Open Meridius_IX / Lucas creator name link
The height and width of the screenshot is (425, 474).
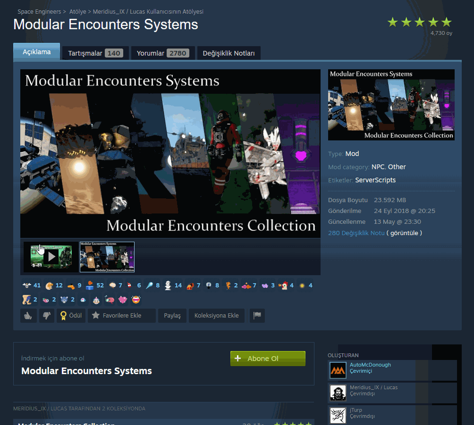point(373,387)
